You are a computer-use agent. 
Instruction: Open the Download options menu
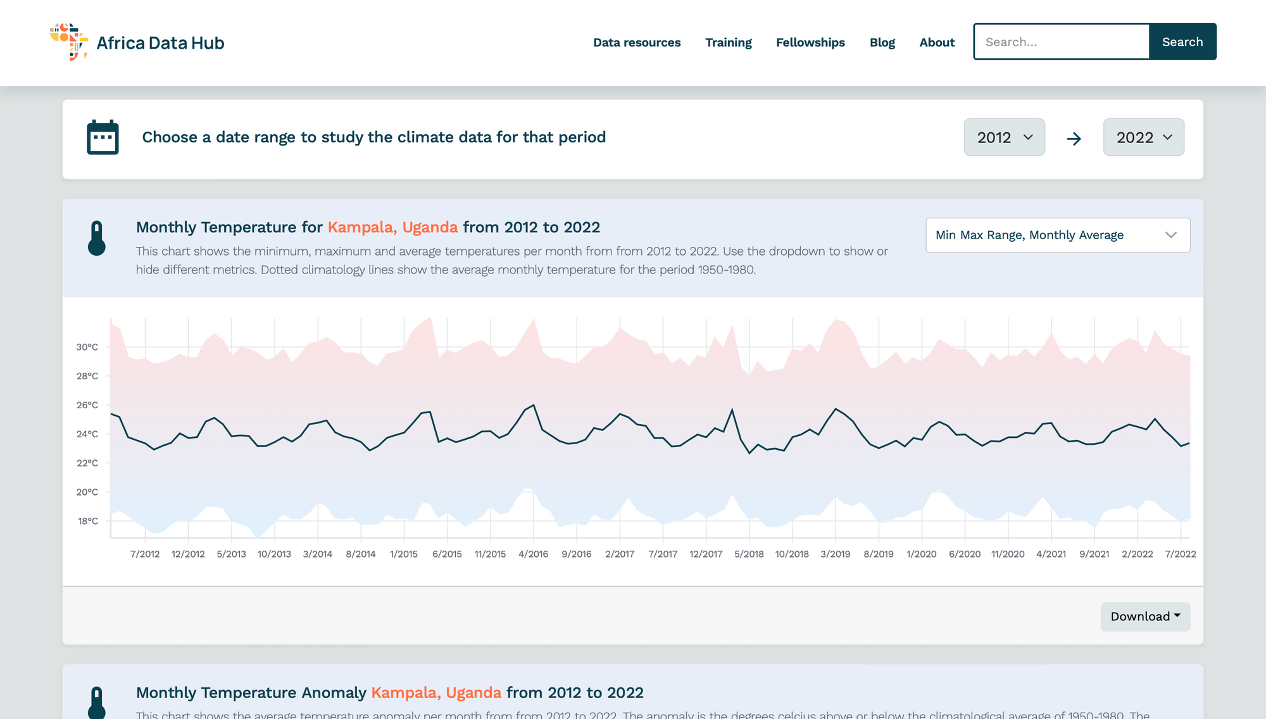[1145, 616]
